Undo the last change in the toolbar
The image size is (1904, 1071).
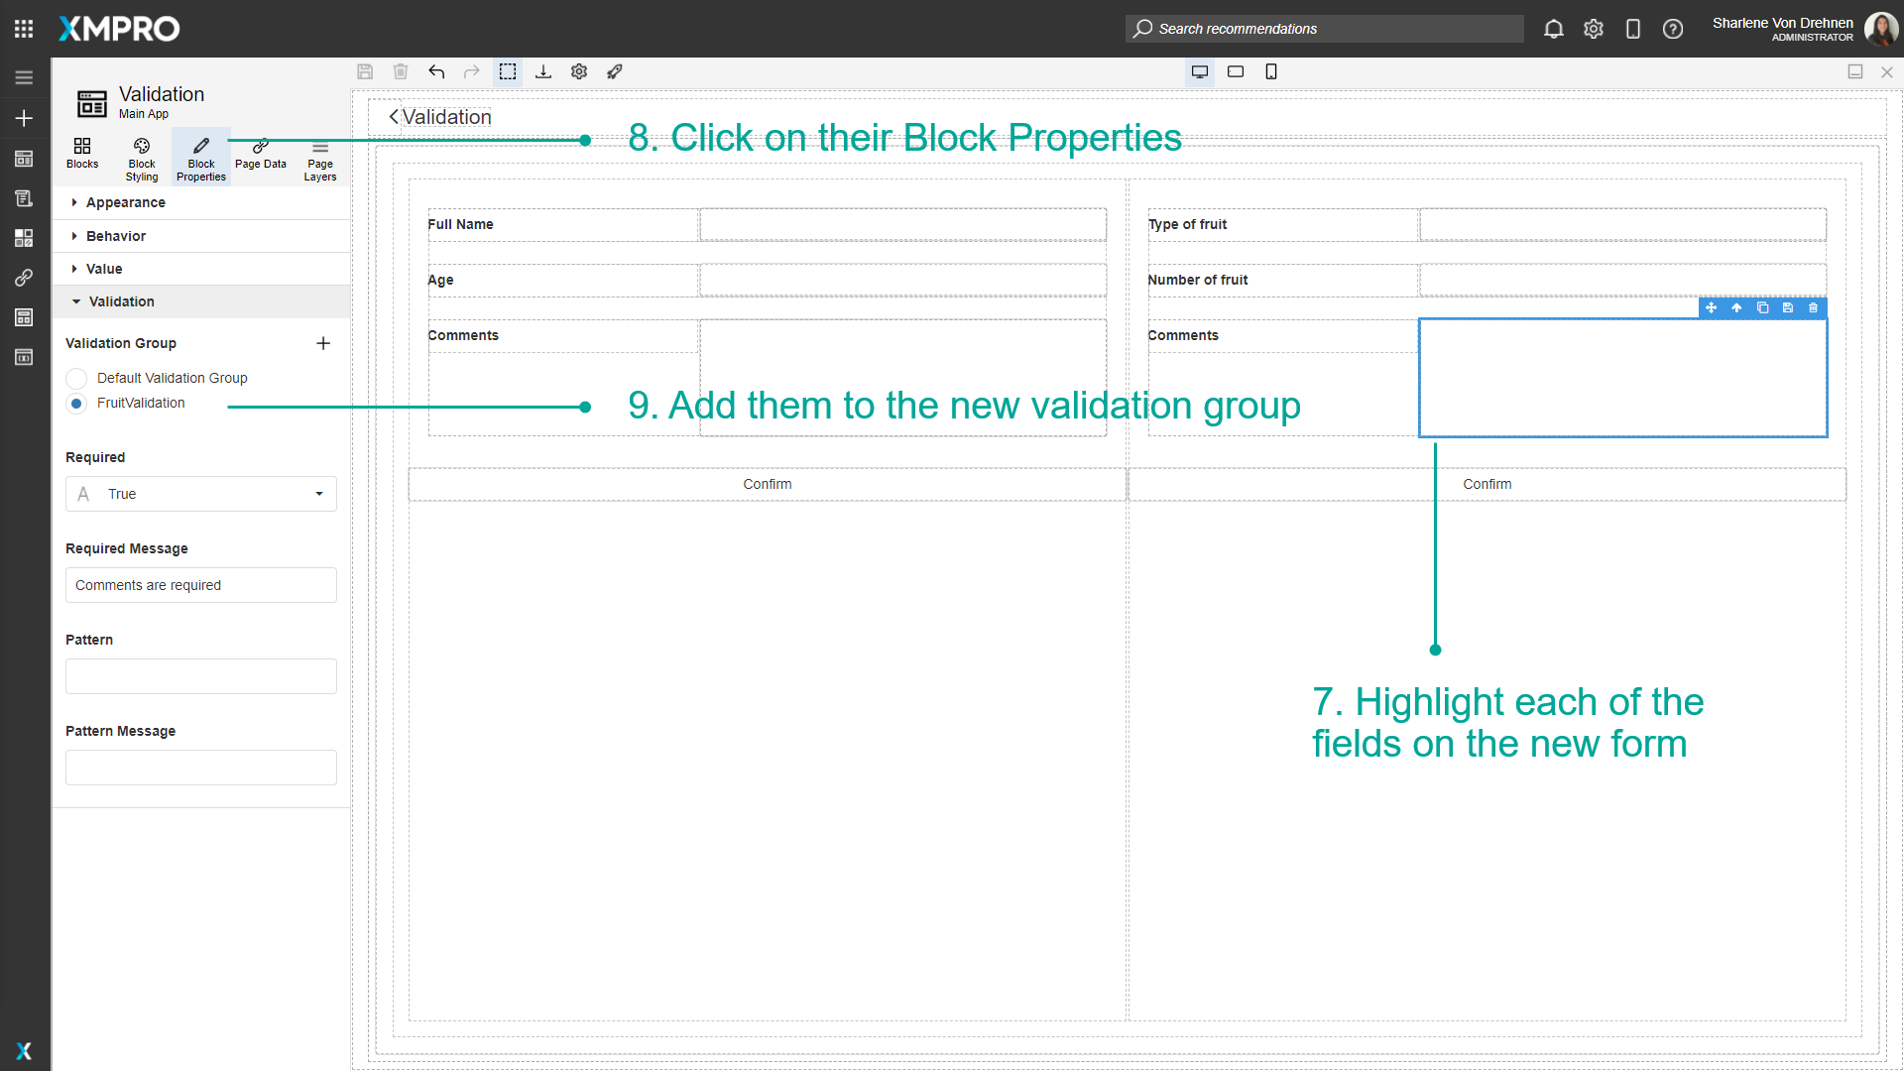click(436, 71)
